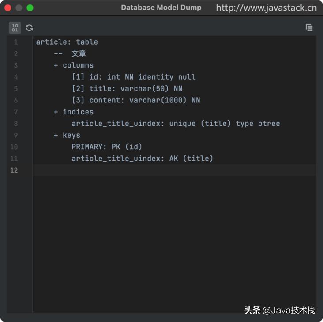Click the 'article_title_uindex: unique (title) type btree' line
The image size is (323, 322).
click(176, 124)
